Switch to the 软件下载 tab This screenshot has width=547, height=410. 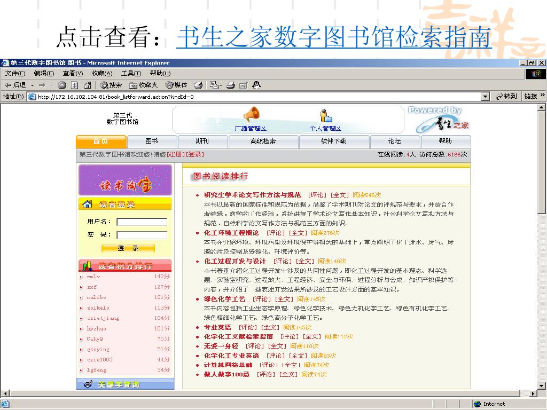(x=333, y=141)
